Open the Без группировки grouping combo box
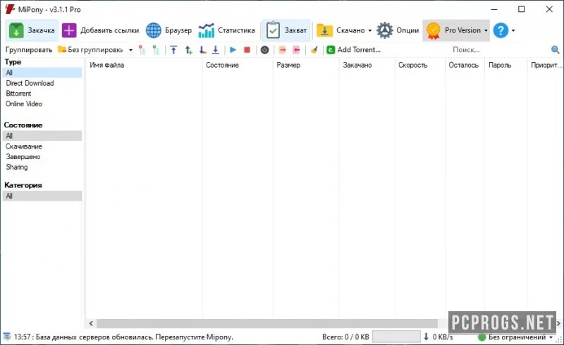 (95, 49)
